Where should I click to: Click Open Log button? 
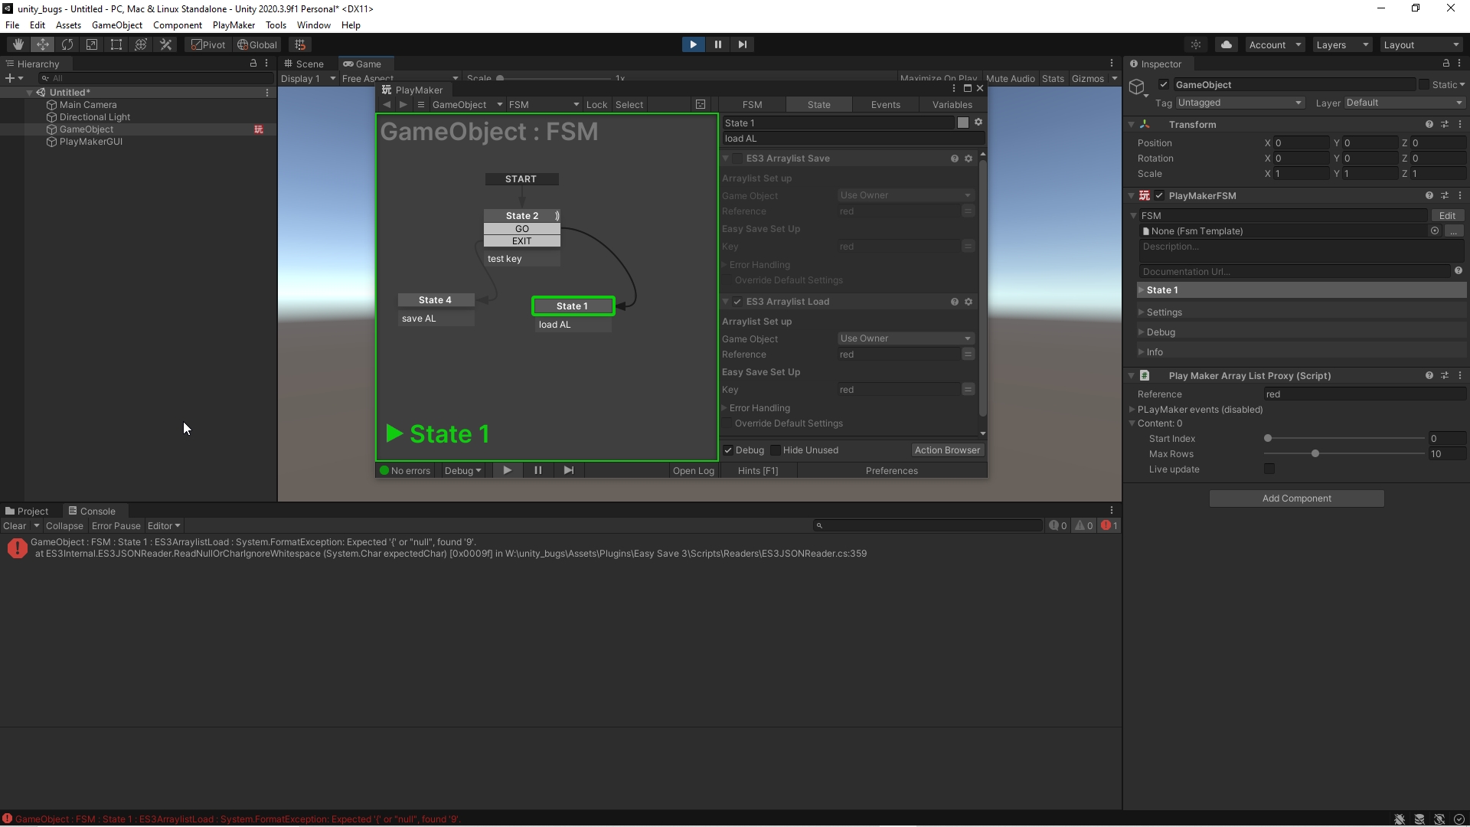tap(693, 471)
